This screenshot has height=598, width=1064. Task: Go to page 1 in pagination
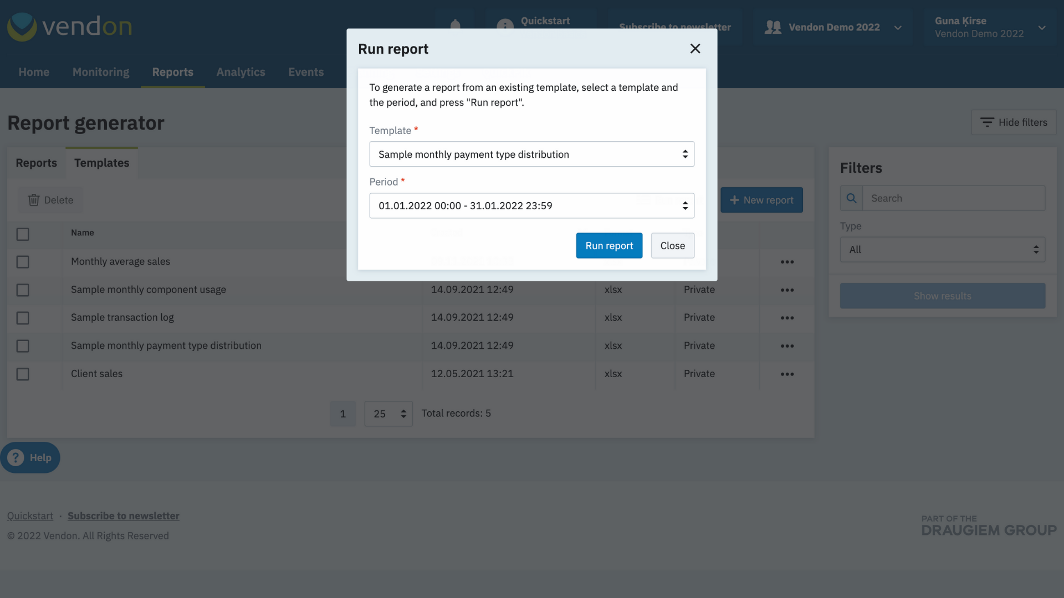click(x=343, y=414)
